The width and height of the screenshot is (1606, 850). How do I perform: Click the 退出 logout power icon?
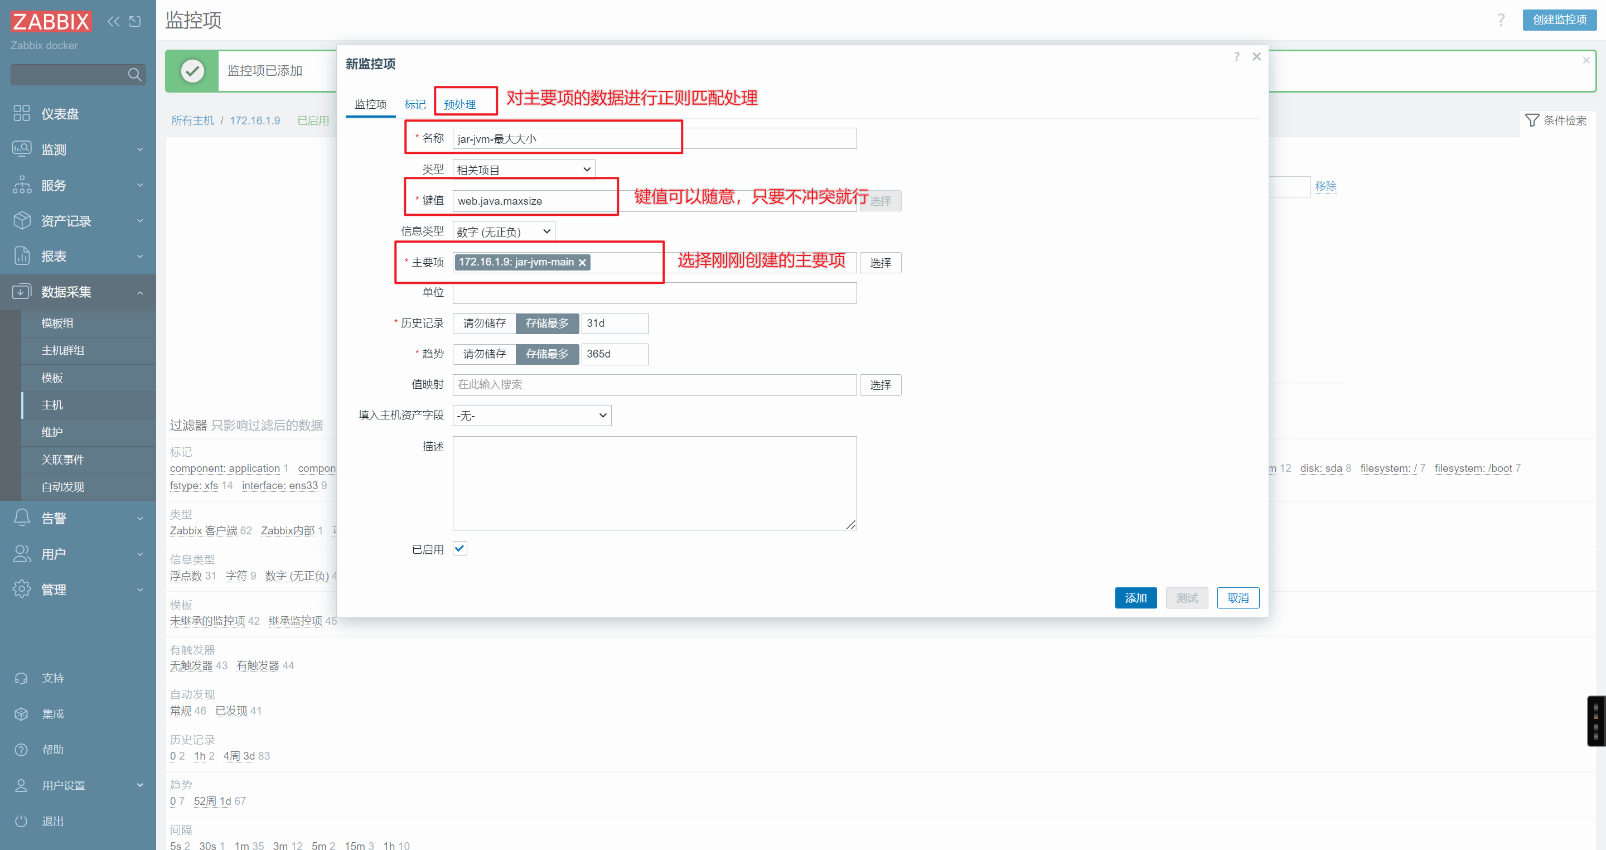tap(21, 820)
